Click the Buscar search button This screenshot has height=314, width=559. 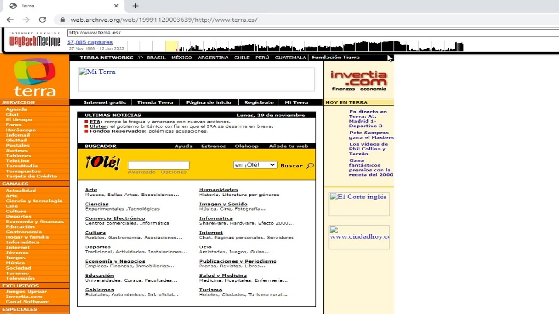(291, 166)
